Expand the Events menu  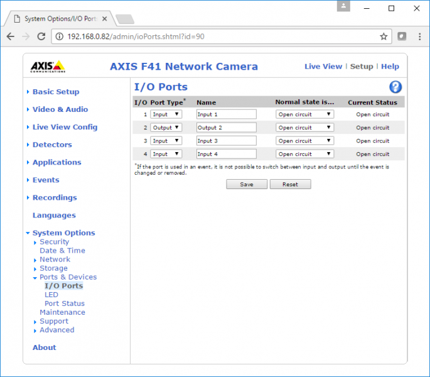pyautogui.click(x=46, y=180)
